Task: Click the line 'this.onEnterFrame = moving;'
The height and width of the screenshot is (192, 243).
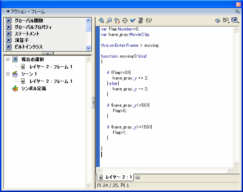Action: pyautogui.click(x=130, y=45)
